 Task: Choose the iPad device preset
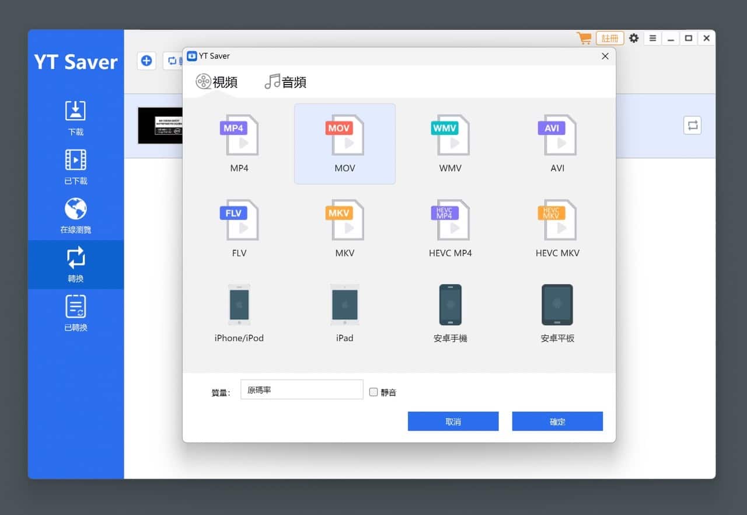click(345, 305)
